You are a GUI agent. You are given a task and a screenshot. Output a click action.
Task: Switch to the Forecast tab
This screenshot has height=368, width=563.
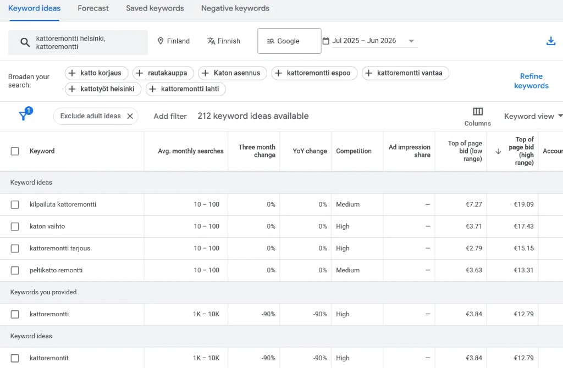click(x=93, y=8)
